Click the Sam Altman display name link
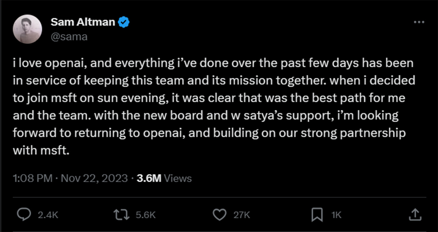Image resolution: width=438 pixels, height=232 pixels. (x=83, y=22)
